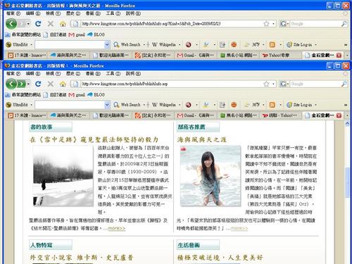Open 外交官小說家 article headline
The height and width of the screenshot is (264, 352).
click(82, 258)
